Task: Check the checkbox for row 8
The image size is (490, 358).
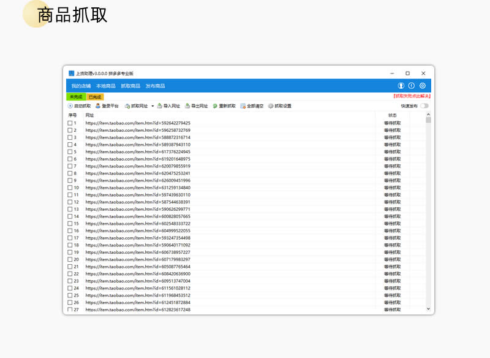Action: [x=70, y=173]
